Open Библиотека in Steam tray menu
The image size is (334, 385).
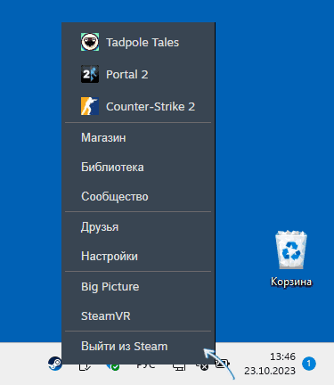(138, 167)
